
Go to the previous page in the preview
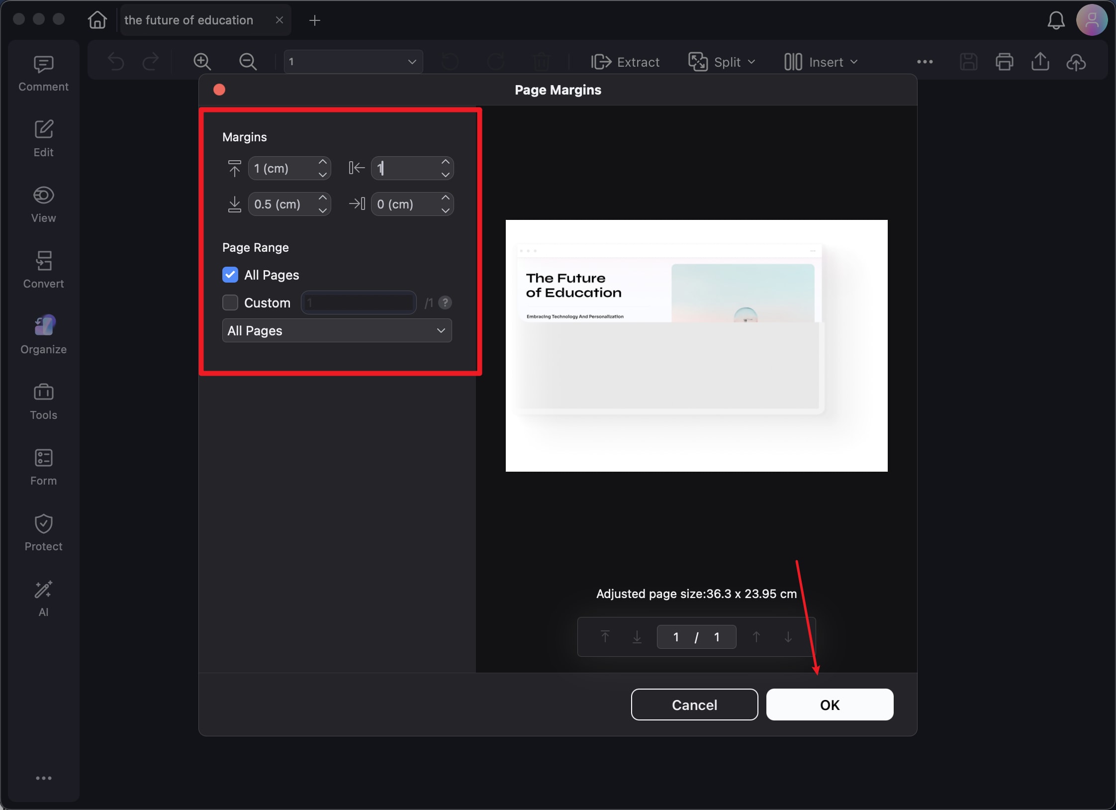click(756, 637)
